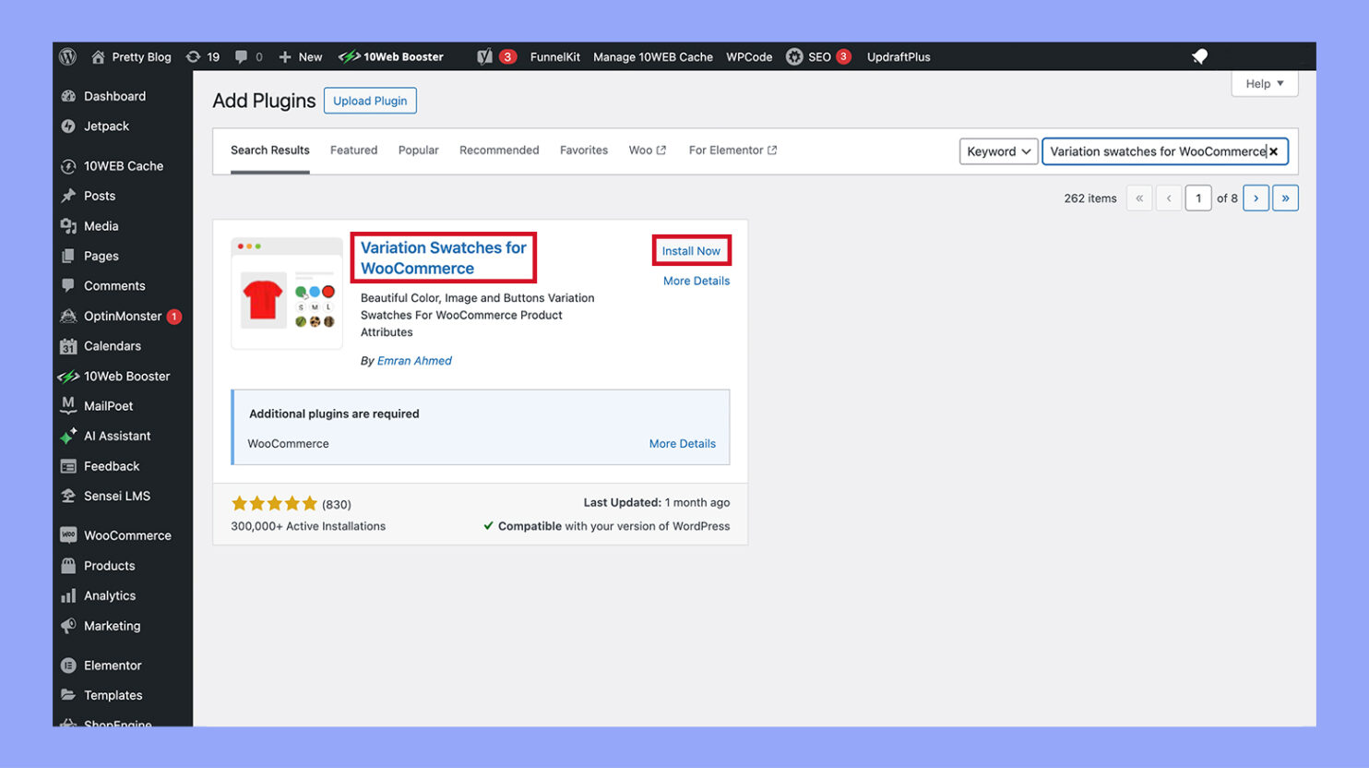Expand the Help panel
The width and height of the screenshot is (1369, 768).
pyautogui.click(x=1263, y=83)
